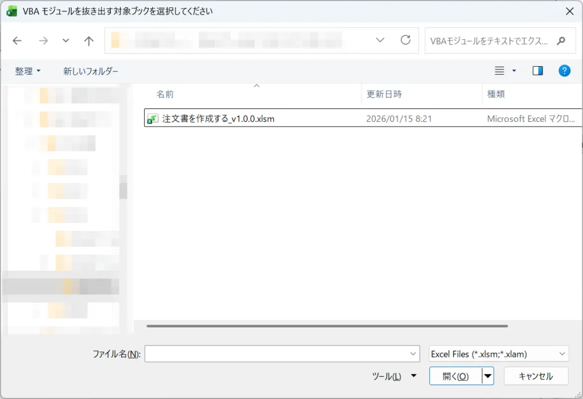Refresh the current folder listing
The width and height of the screenshot is (583, 399).
(x=405, y=40)
